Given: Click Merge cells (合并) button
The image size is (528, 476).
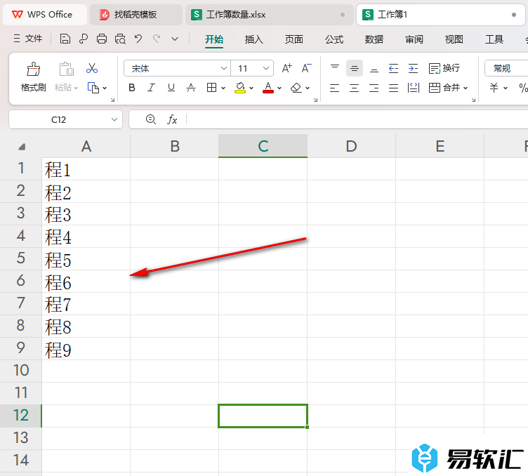Looking at the screenshot, I should (444, 88).
